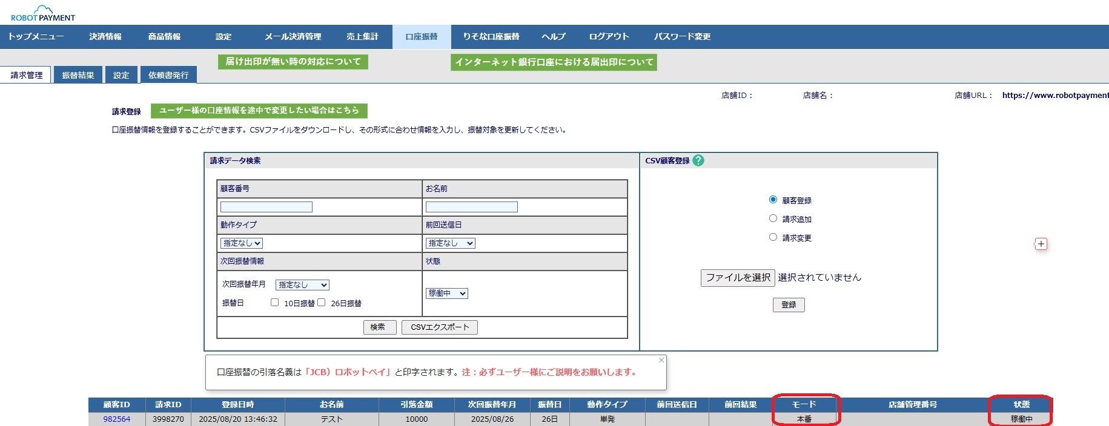Choose the 請求変更 radio option
The width and height of the screenshot is (1109, 426).
click(x=773, y=237)
